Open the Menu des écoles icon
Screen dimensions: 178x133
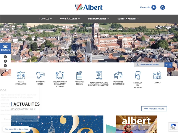click(x=79, y=75)
